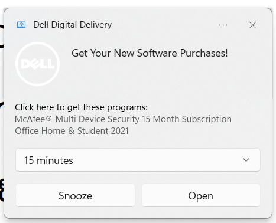Viewport: 276px width, 223px height.
Task: Click the Office Home & Student 2021 line
Action: point(72,131)
